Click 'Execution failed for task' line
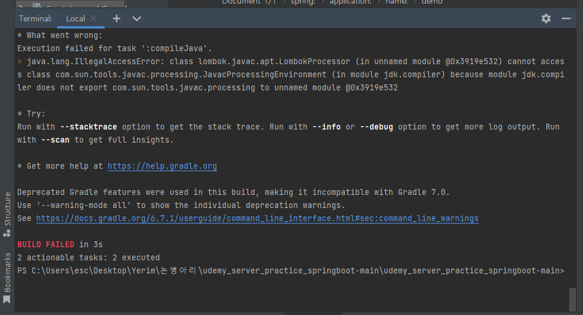583x315 pixels. (114, 48)
